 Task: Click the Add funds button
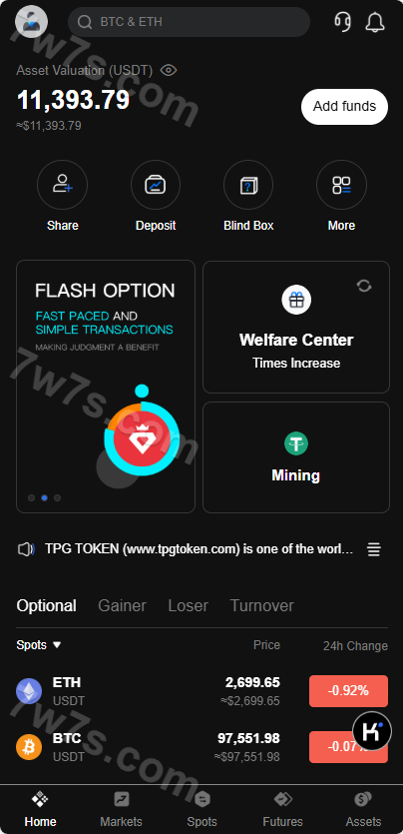coord(344,107)
